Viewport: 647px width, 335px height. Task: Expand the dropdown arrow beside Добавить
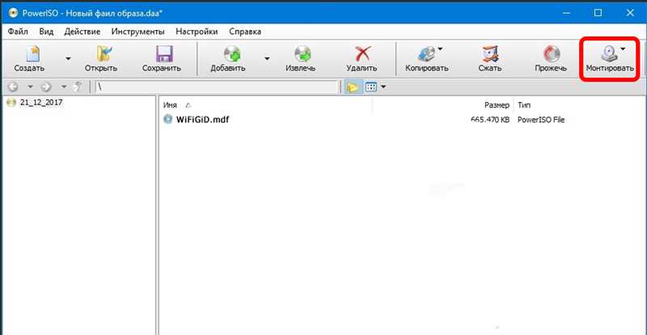267,58
